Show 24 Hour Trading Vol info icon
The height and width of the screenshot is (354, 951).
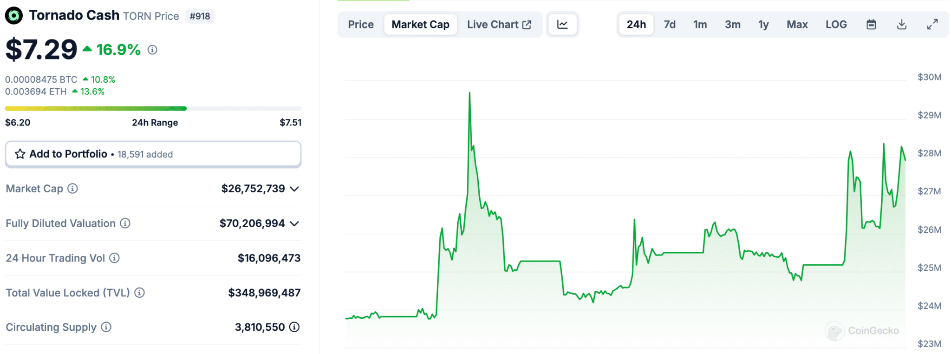(114, 258)
